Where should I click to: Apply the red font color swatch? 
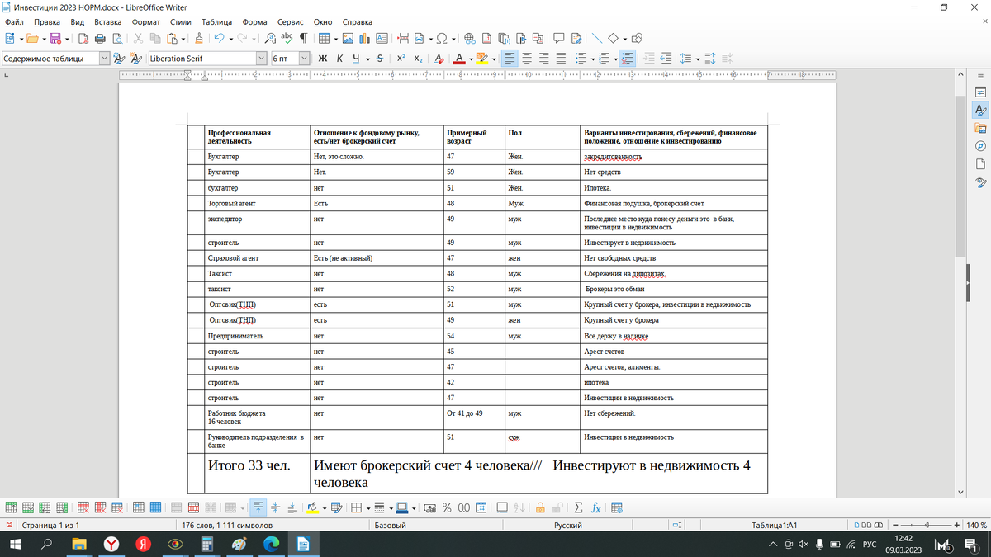coord(461,59)
